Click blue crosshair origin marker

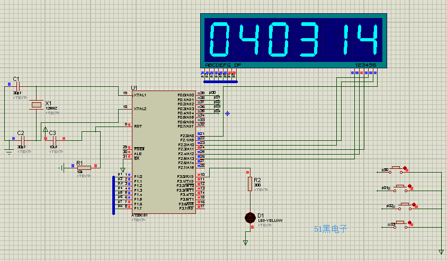click(228, 114)
